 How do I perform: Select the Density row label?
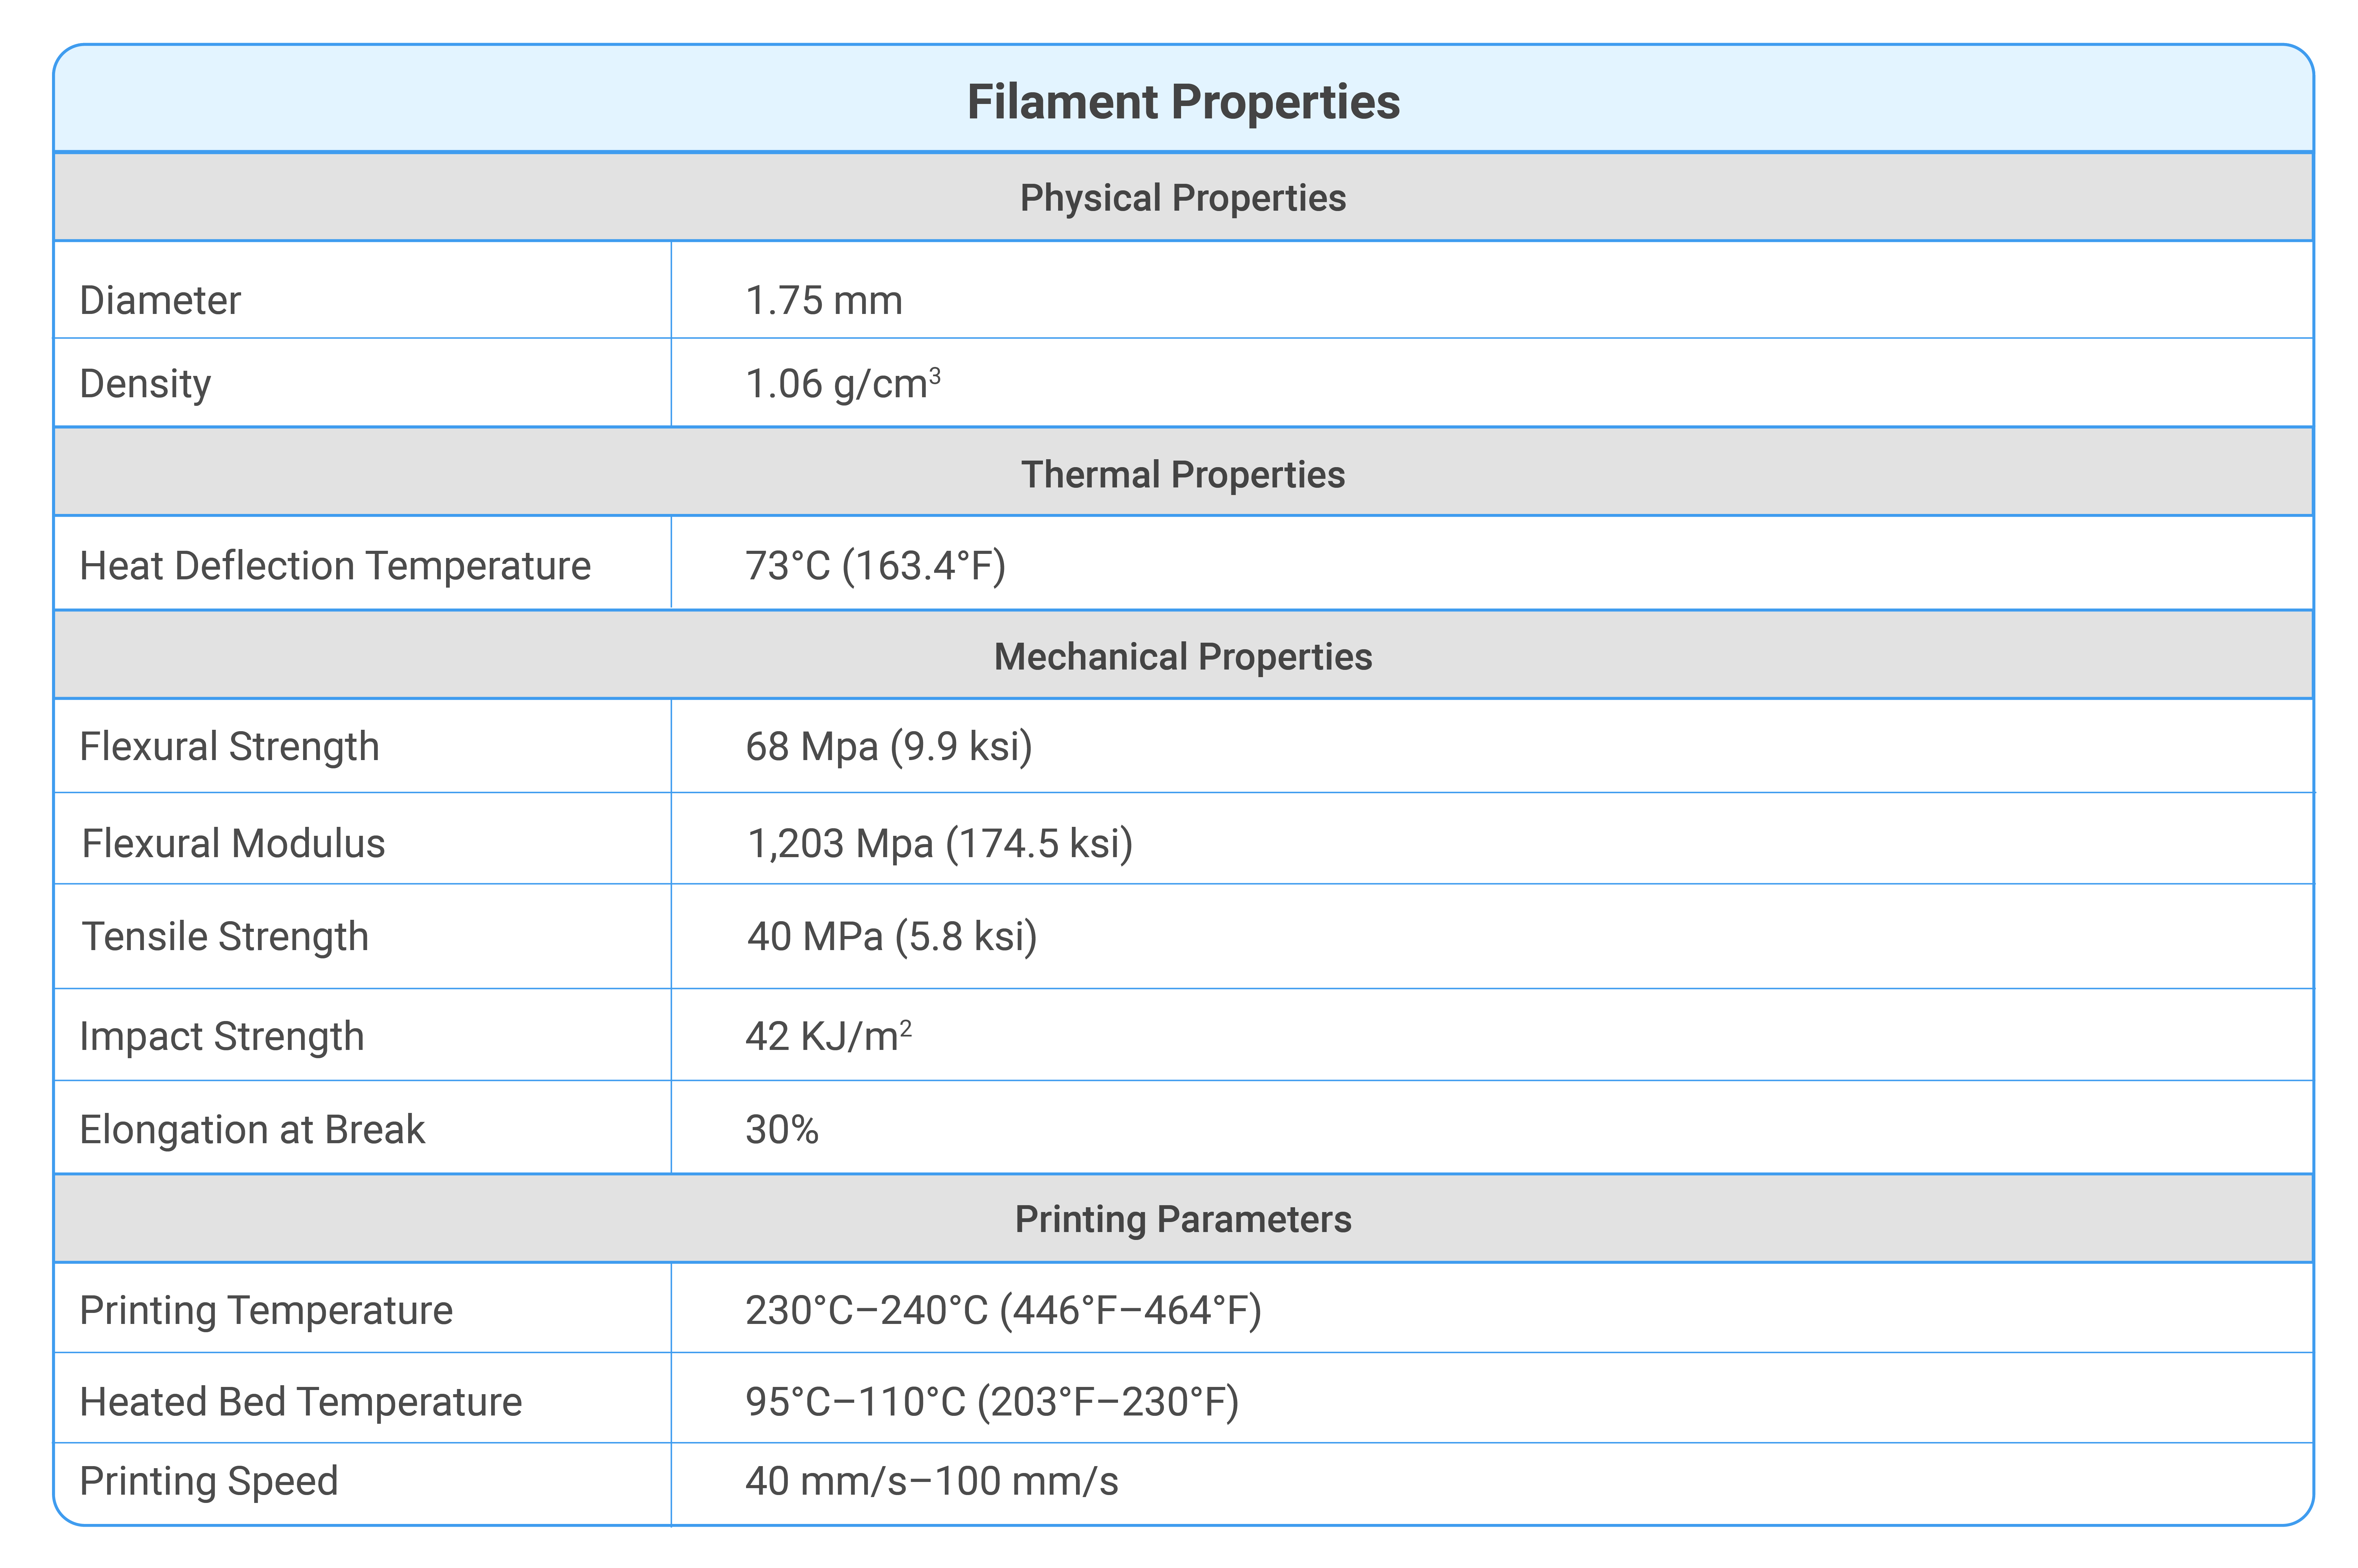pos(145,384)
